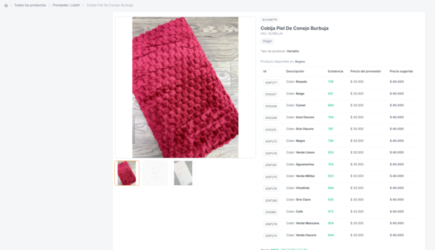Click the Id column header

(x=265, y=71)
